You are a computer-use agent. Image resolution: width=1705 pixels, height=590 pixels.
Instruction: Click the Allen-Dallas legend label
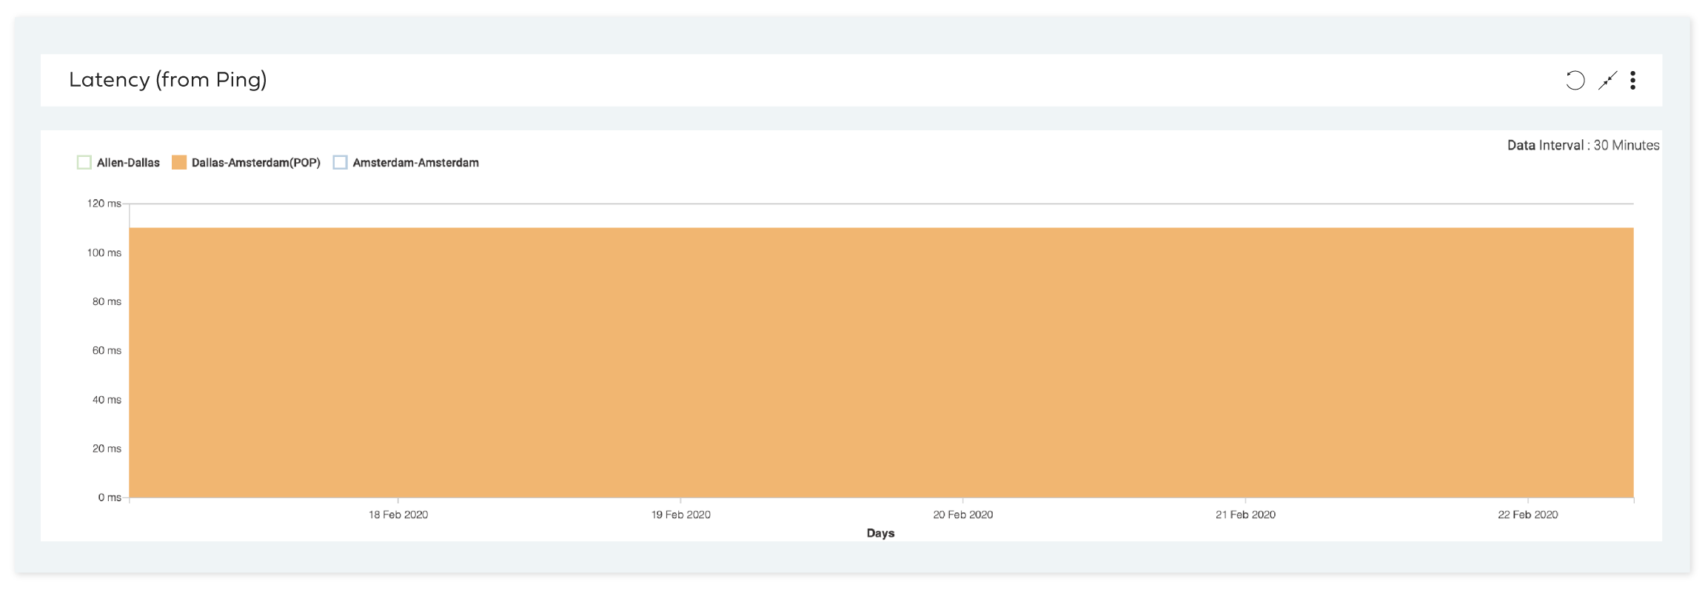click(128, 163)
